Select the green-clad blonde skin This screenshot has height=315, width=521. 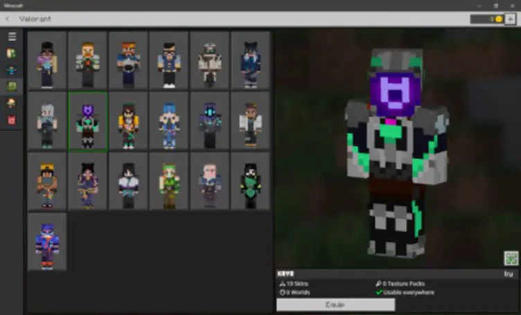point(169,181)
